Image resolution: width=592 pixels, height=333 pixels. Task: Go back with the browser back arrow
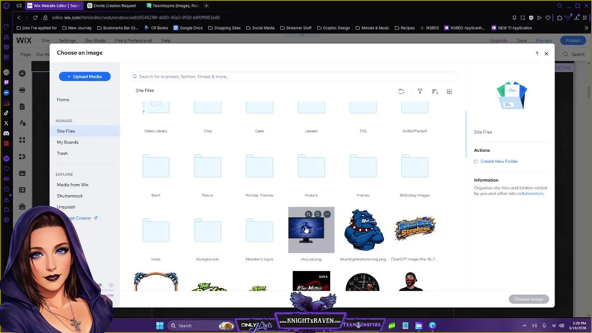point(18,18)
